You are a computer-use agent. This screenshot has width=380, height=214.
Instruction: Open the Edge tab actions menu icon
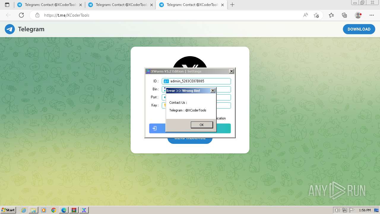pos(7,5)
